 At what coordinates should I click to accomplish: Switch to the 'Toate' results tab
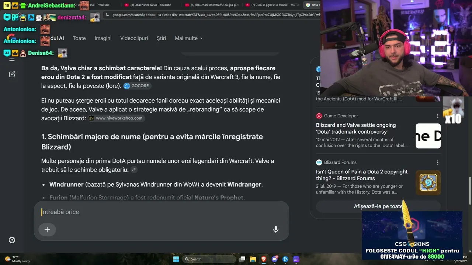point(79,38)
